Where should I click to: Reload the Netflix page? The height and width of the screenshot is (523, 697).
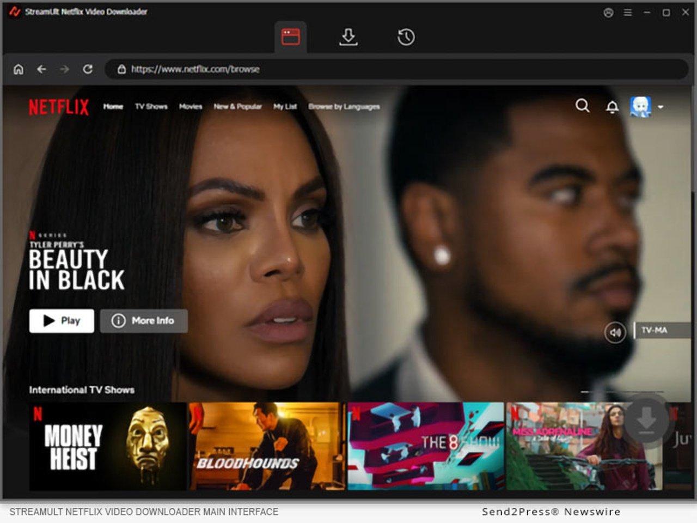point(88,69)
